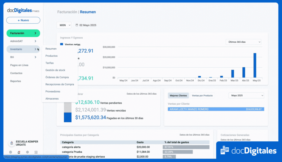The image size is (282, 162).
Task: Click the Principales Gastos por Categoría heading
Action: pos(80,135)
